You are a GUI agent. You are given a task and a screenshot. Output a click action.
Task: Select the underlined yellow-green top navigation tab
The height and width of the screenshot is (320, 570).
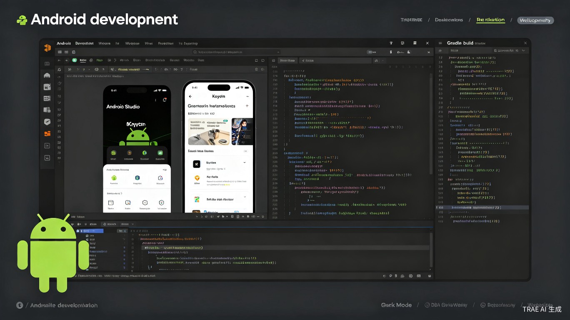point(490,20)
